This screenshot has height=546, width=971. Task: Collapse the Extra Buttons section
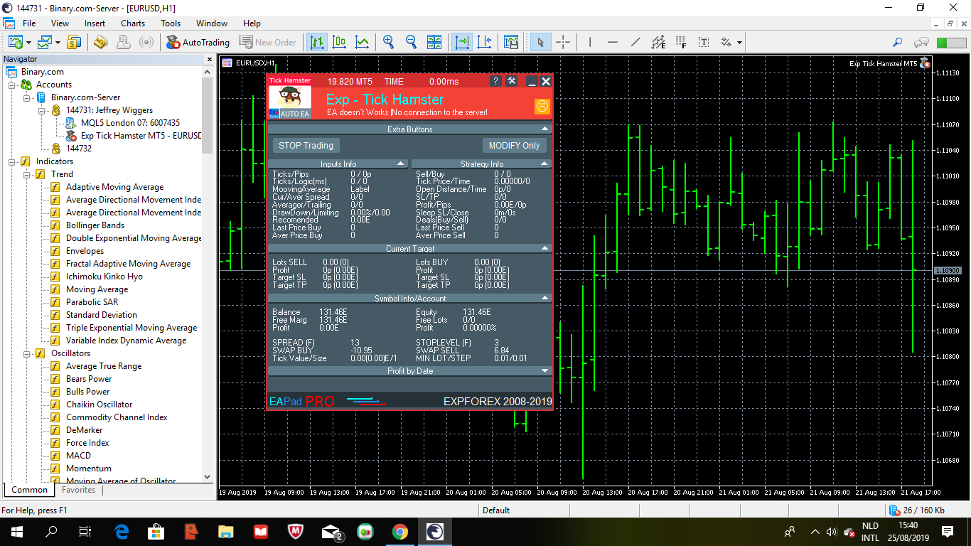point(545,129)
